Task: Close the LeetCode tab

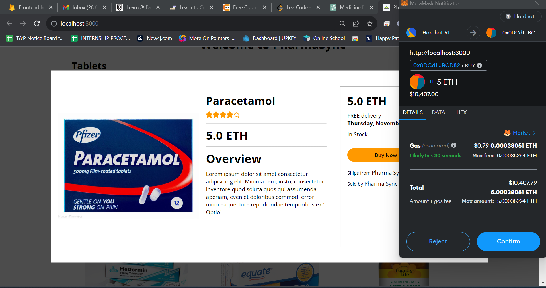Action: (318, 7)
